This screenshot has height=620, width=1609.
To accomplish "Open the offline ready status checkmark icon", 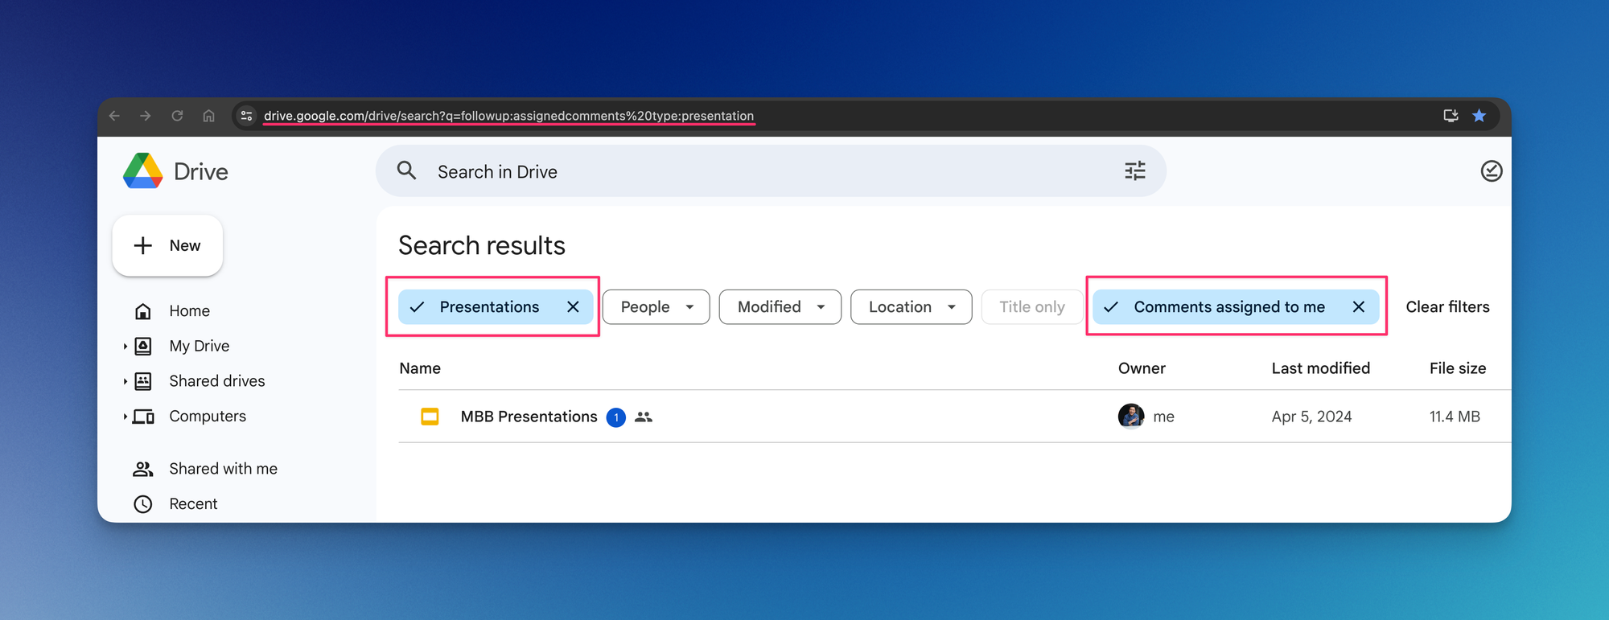I will pyautogui.click(x=1491, y=171).
